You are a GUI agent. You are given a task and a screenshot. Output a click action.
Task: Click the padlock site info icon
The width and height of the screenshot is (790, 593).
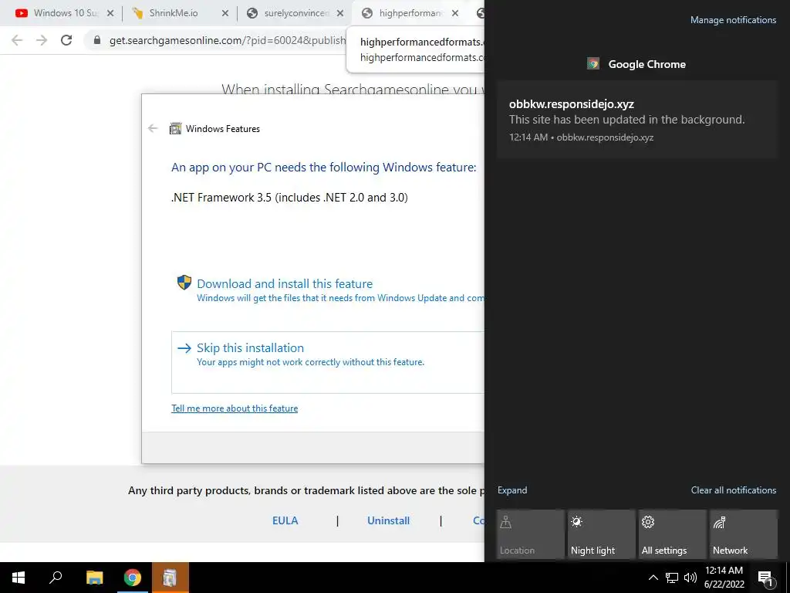(x=97, y=40)
